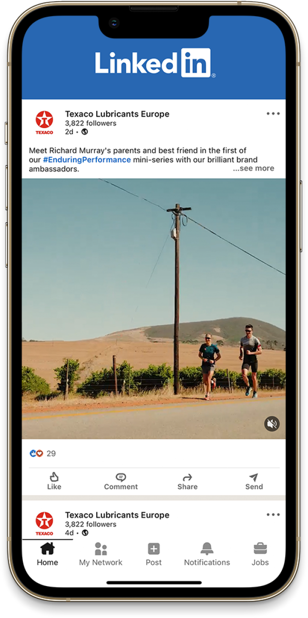
Task: Play the runners video thumbnail
Action: click(154, 309)
